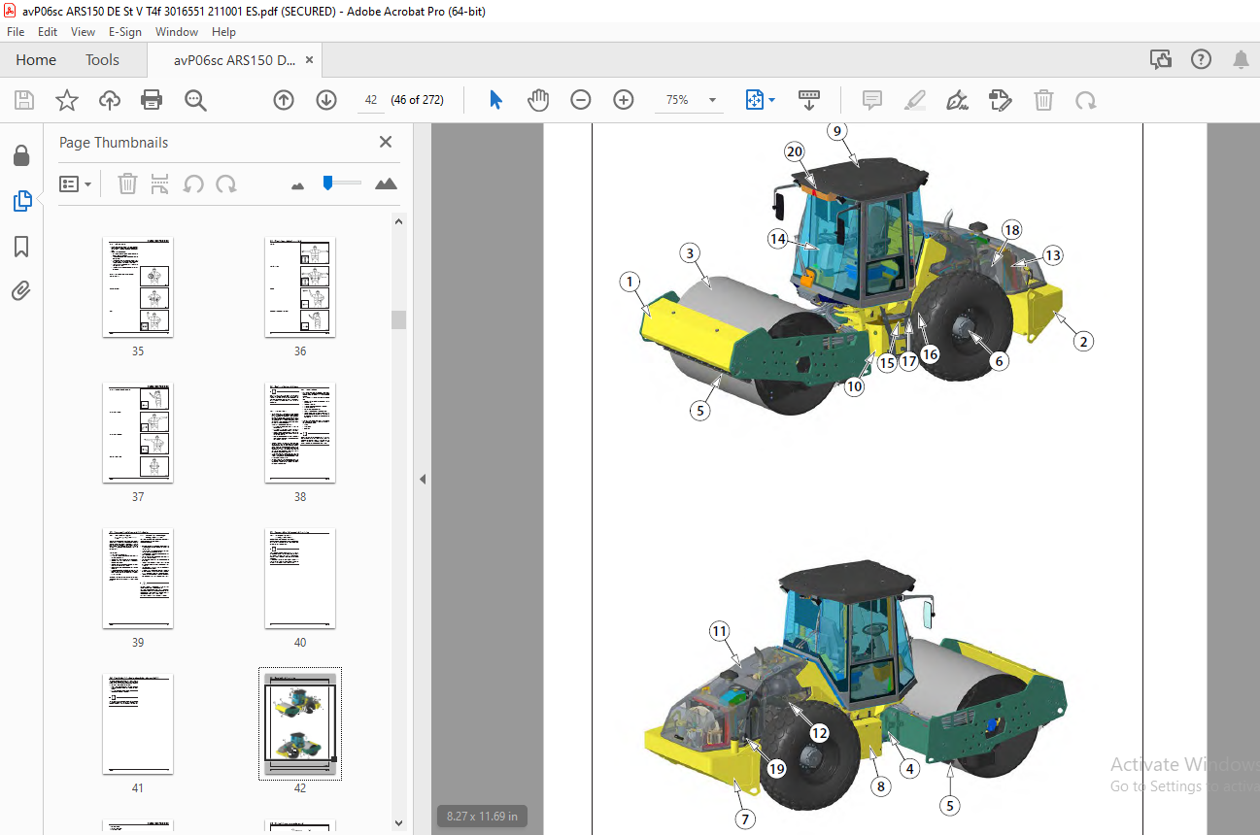Click the page size 8.27 x 11.69 in label
This screenshot has height=835, width=1260.
483,817
